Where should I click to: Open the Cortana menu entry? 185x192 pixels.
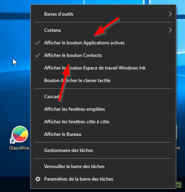click(103, 30)
